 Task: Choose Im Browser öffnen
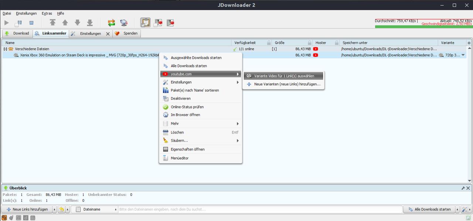coord(201,115)
